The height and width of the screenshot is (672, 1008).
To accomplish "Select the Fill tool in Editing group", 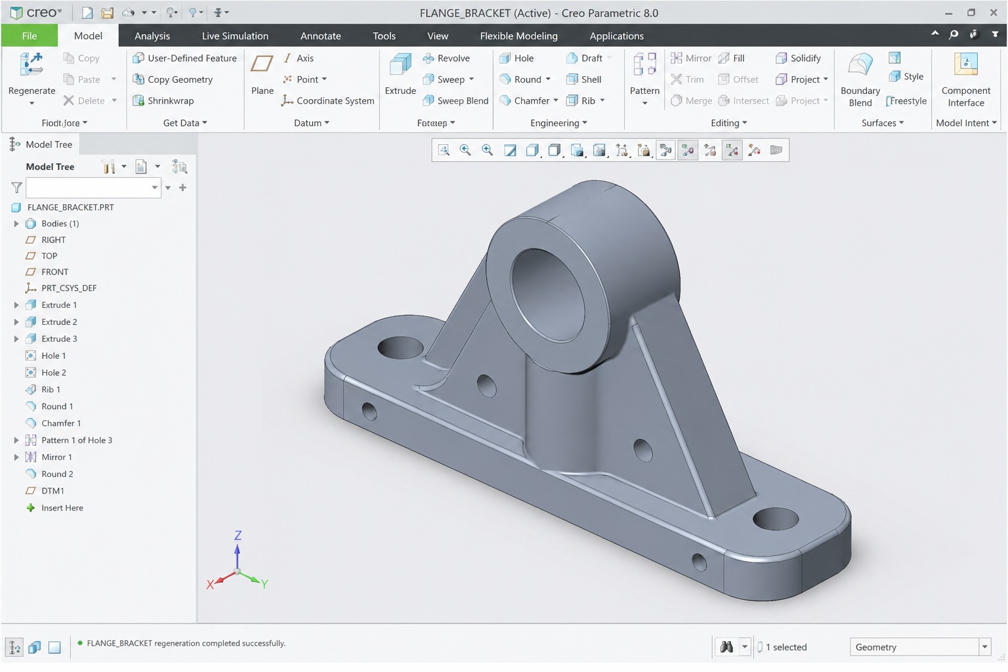I will point(731,58).
